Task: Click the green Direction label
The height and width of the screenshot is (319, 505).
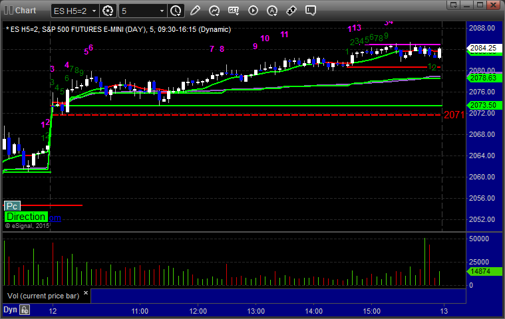Action: pos(26,217)
